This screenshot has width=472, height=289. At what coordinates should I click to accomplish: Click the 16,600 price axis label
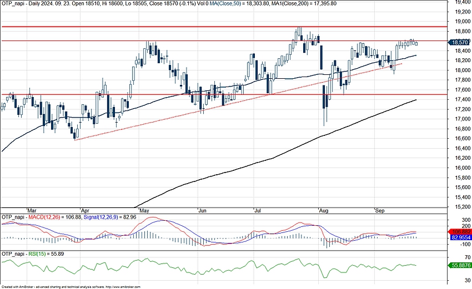(463, 138)
